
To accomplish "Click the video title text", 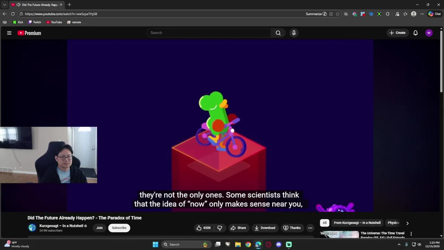I will 85,218.
